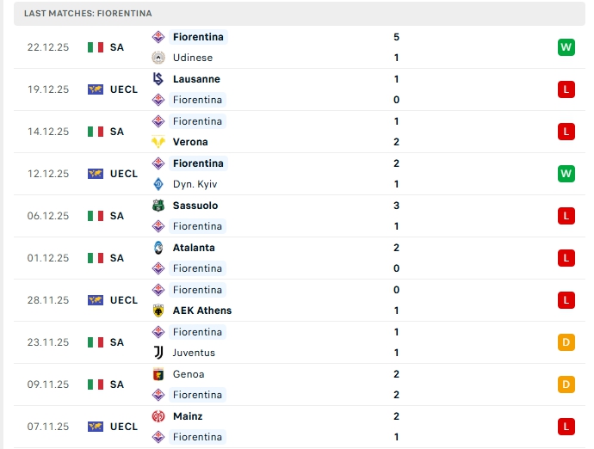Image resolution: width=594 pixels, height=449 pixels.
Task: Click the orange D badge for Juventus match
Action: point(566,342)
